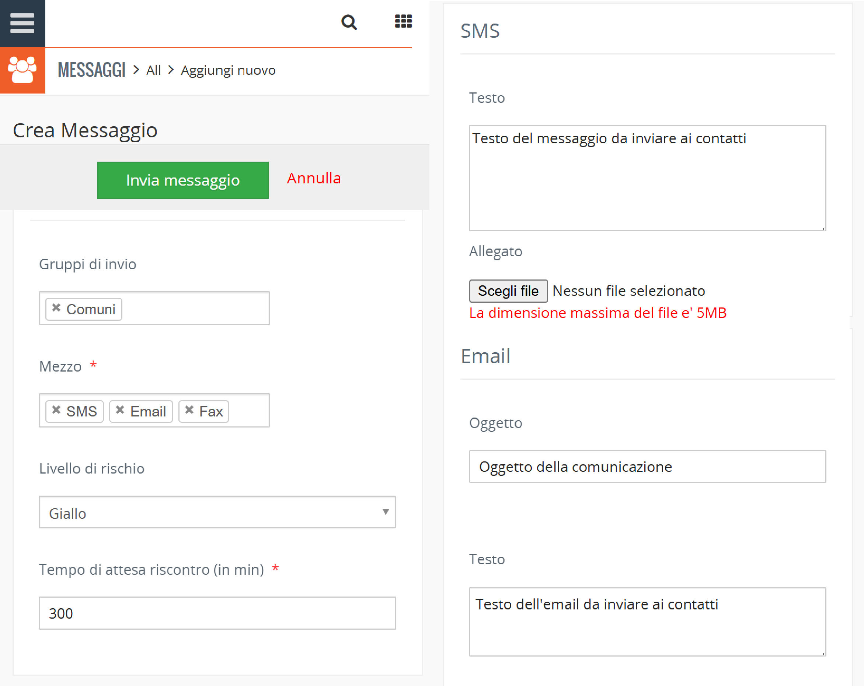The width and height of the screenshot is (864, 686).
Task: Open the Livello di rischio dropdown
Action: click(x=217, y=512)
